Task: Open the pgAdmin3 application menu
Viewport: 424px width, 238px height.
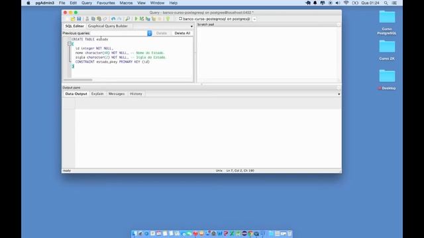Action: pyautogui.click(x=45, y=3)
